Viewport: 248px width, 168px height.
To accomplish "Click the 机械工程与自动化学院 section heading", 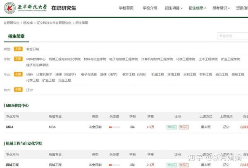I will point(24,144).
